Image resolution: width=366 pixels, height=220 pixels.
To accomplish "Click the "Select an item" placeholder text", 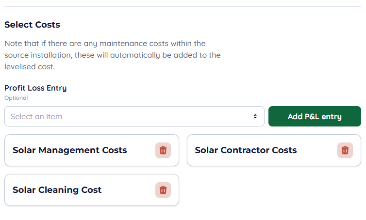I will click(36, 116).
